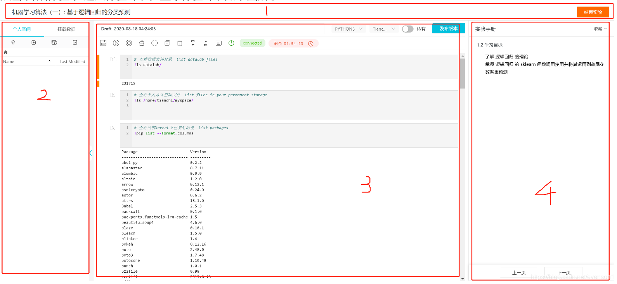617x284 pixels.
Task: Click code cell with ls /home/tianchi/myspace/
Action: [x=289, y=105]
